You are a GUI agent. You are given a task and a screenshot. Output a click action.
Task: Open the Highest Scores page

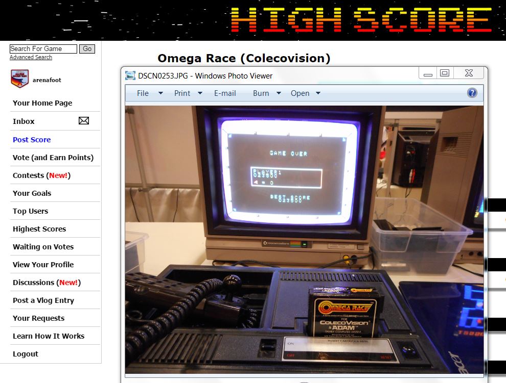point(39,229)
